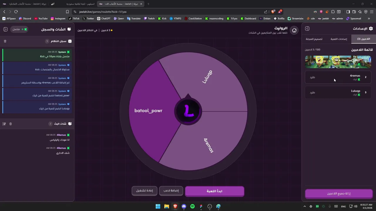Click the share page icon in address bar

[266, 12]
